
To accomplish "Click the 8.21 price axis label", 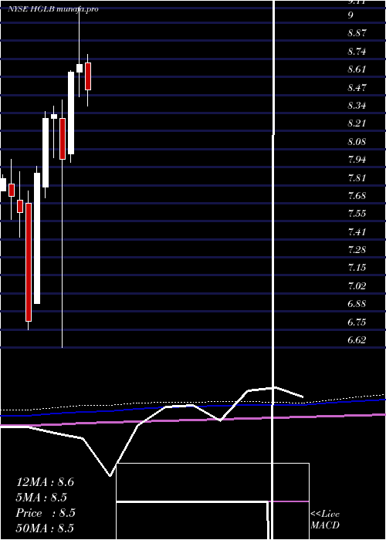I will (x=357, y=123).
